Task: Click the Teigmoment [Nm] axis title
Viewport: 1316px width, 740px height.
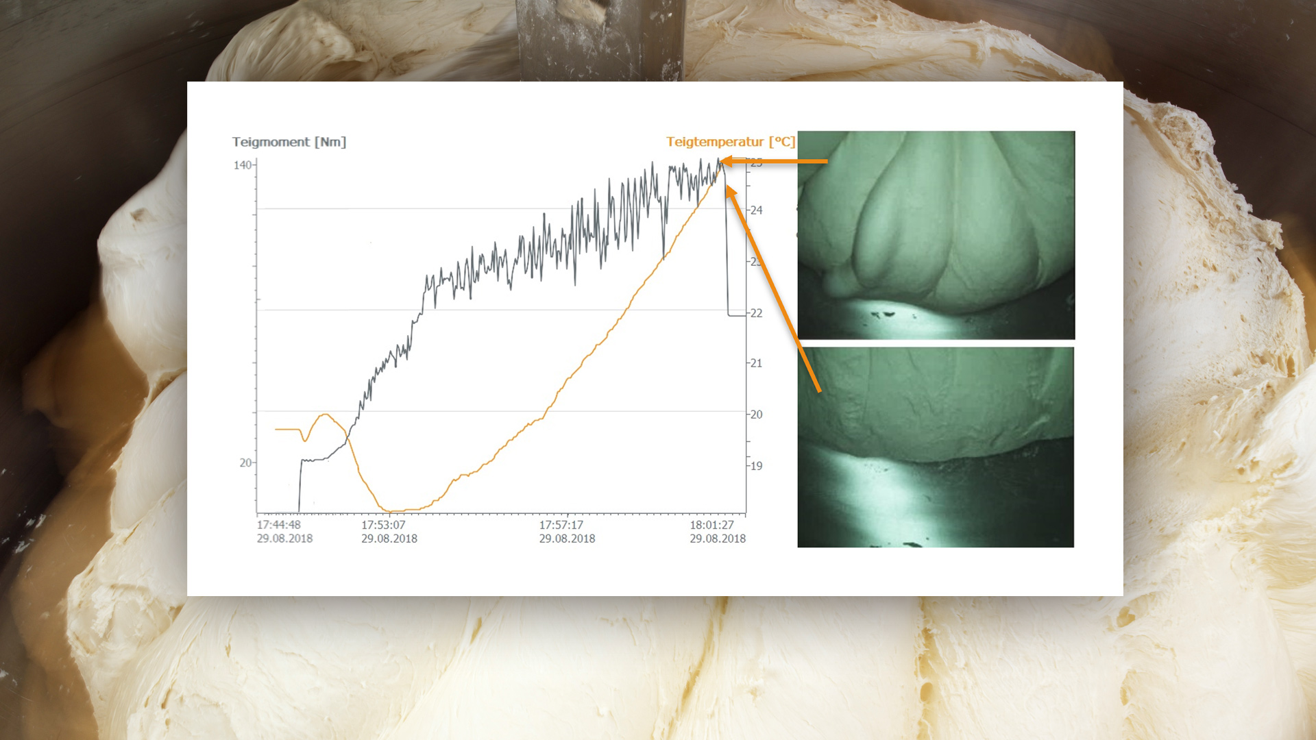Action: tap(289, 142)
